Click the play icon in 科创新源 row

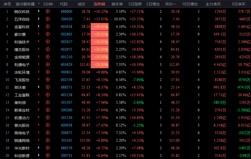(48, 155)
